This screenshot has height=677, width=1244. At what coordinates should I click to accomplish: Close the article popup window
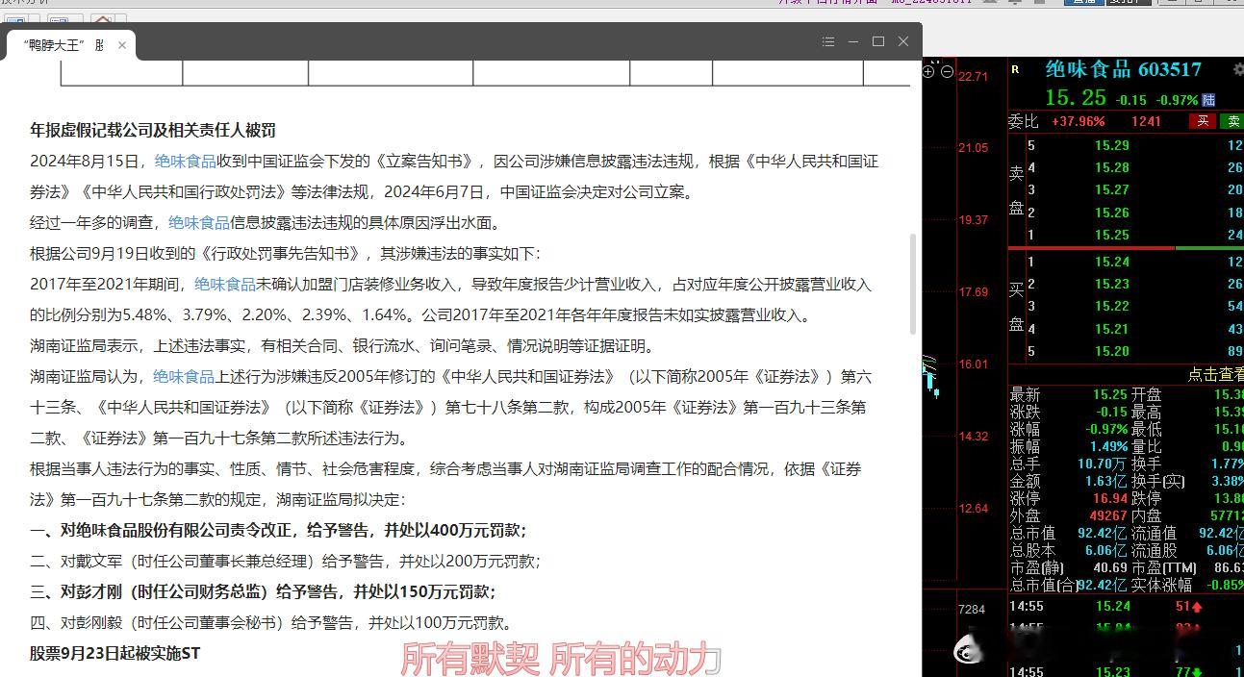903,41
